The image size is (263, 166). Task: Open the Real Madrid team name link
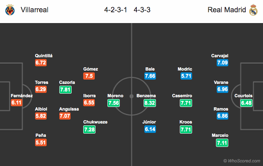227,10
